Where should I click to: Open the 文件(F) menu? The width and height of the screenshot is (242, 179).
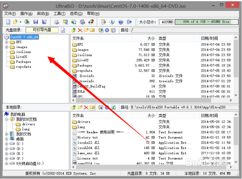10,14
